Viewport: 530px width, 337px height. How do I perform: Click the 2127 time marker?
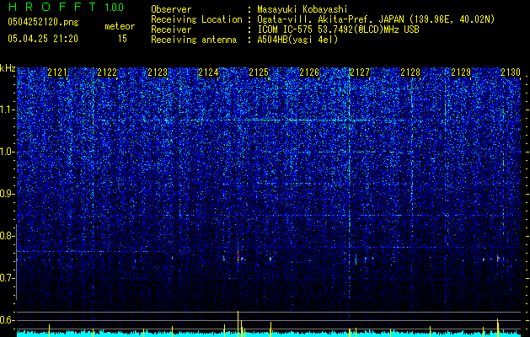coord(360,72)
